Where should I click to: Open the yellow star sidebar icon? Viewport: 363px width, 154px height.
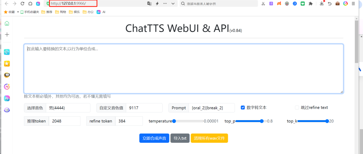[7, 64]
